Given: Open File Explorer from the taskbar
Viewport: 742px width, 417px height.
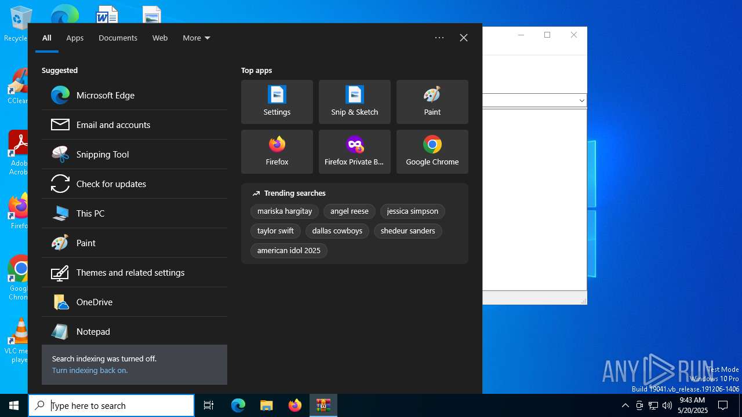Looking at the screenshot, I should coord(266,405).
